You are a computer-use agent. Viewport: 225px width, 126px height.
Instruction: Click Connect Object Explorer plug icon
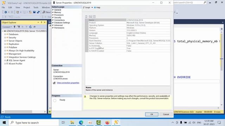click(14, 27)
